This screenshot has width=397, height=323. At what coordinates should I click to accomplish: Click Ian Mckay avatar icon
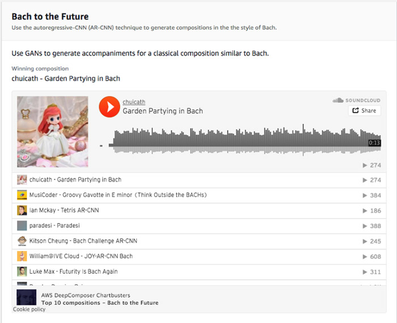[22, 210]
